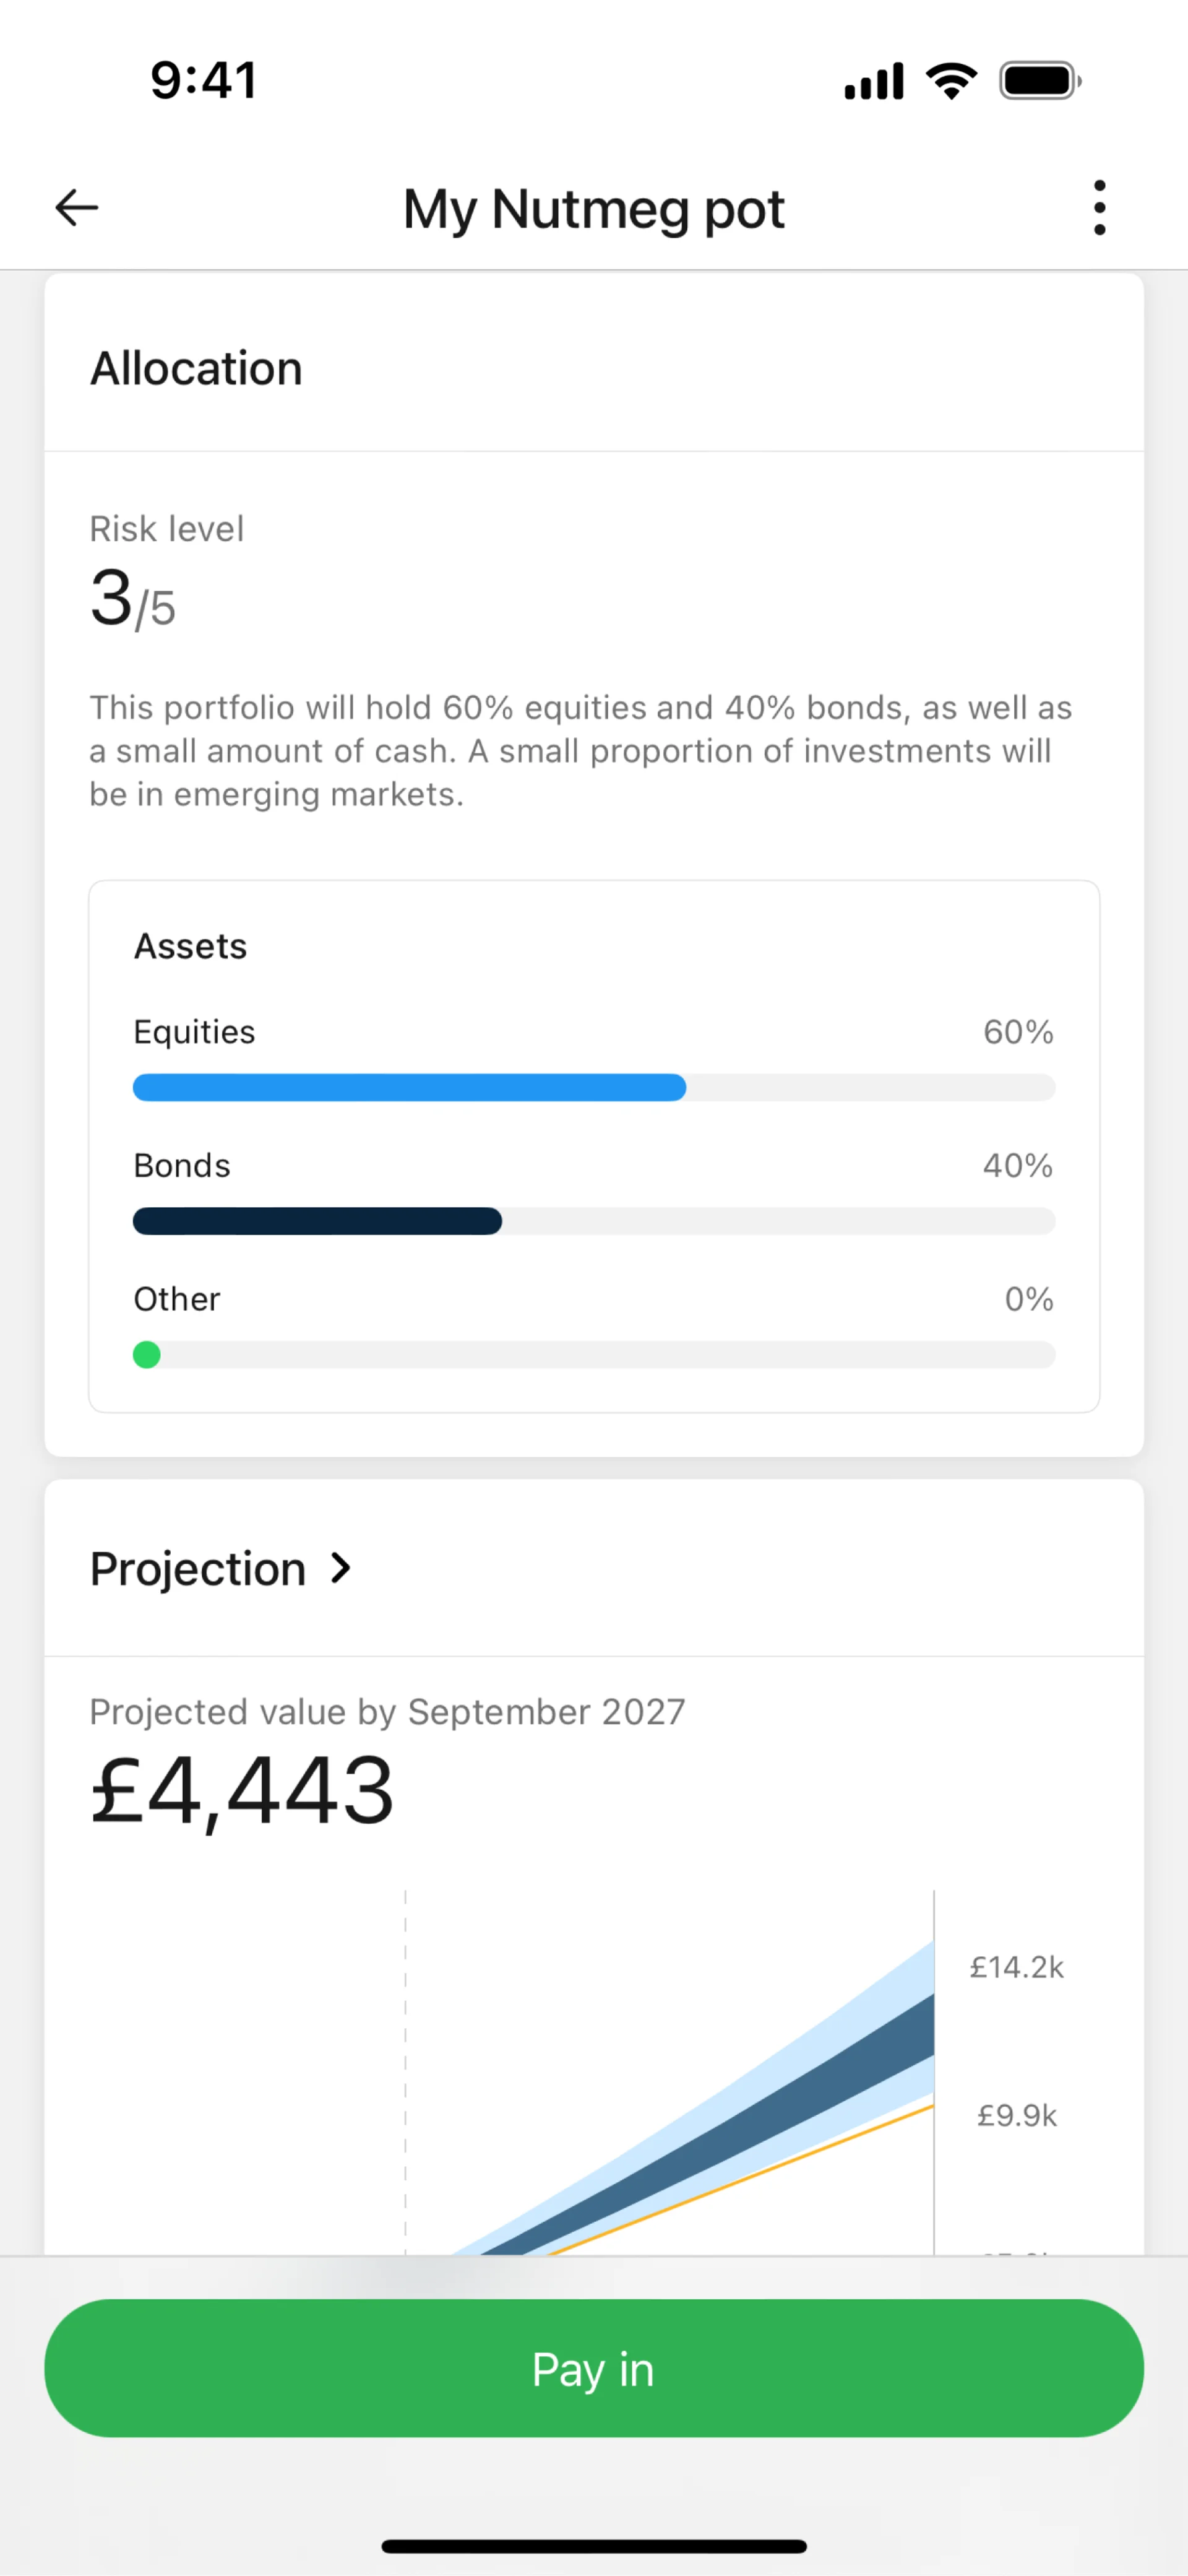
Task: Tap the back arrow icon
Action: (76, 208)
